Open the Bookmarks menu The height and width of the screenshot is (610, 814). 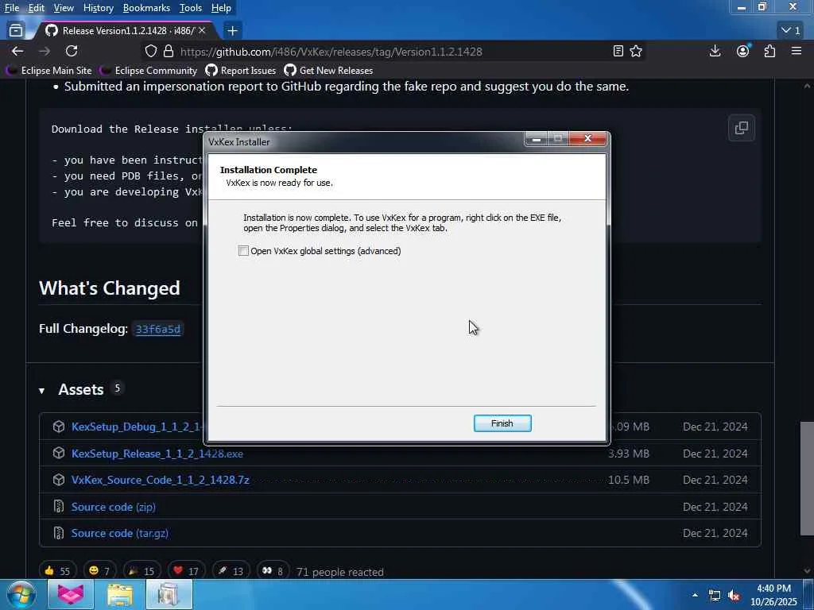point(146,8)
